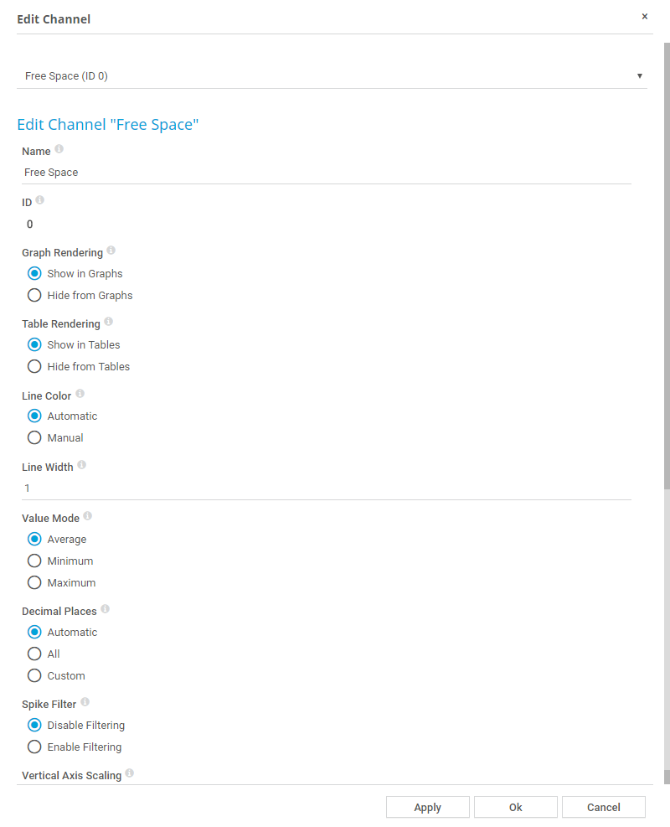Click the Decimal Places help icon
This screenshot has height=827, width=670.
point(106,609)
